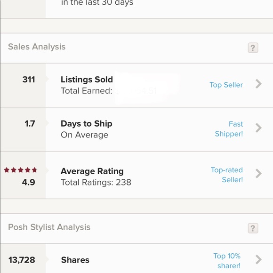Expand the Average Rating row chevron
Image resolution: width=273 pixels, height=273 pixels.
[x=258, y=174]
